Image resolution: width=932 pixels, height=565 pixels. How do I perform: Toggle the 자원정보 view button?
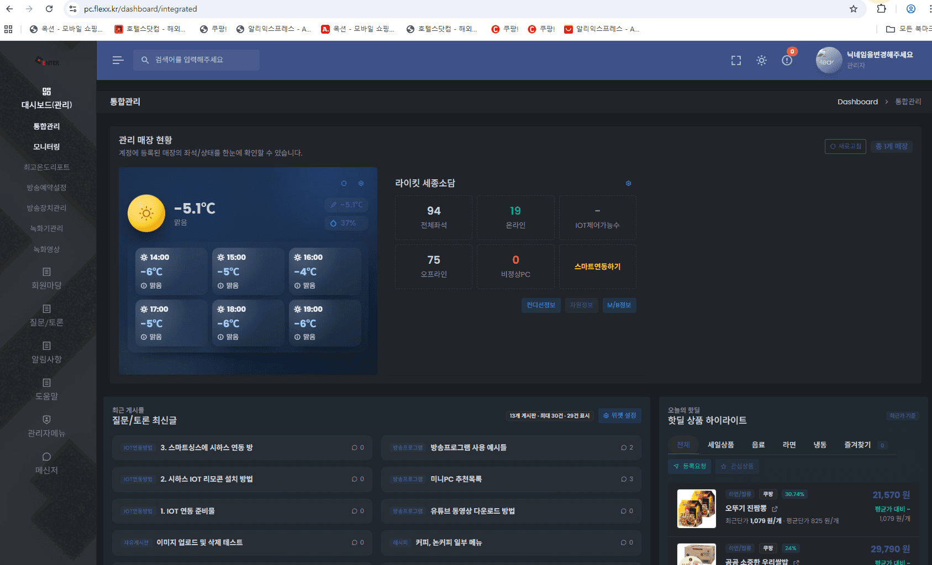581,305
